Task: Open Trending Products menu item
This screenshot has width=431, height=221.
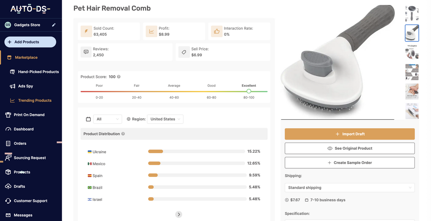Action: [x=35, y=100]
